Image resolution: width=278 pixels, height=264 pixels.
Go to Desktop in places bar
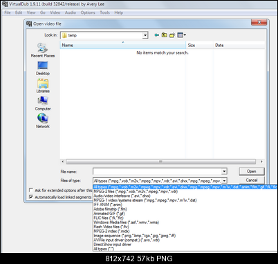pos(43,68)
